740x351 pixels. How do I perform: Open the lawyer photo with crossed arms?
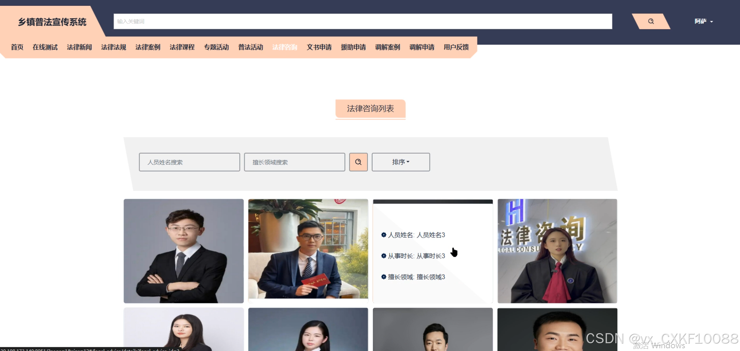tap(183, 251)
